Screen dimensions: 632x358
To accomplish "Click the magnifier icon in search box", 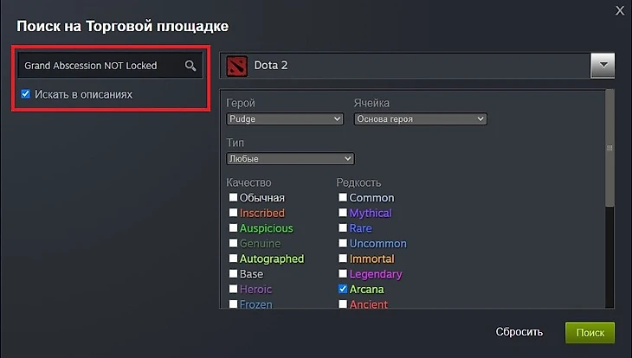I will (x=190, y=66).
